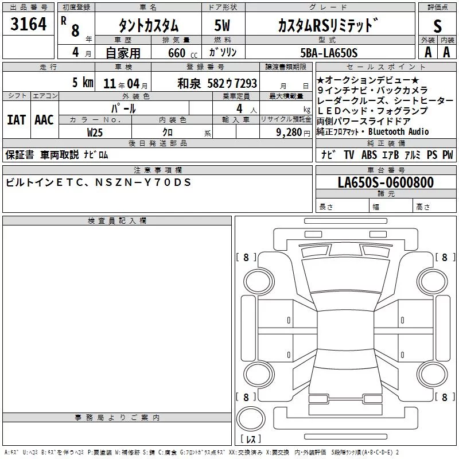
Task: Select the evaluation score S
Action: pos(437,26)
